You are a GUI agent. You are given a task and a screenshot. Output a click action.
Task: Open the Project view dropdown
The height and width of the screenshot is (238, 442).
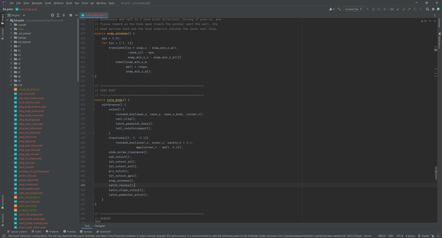click(x=17, y=15)
